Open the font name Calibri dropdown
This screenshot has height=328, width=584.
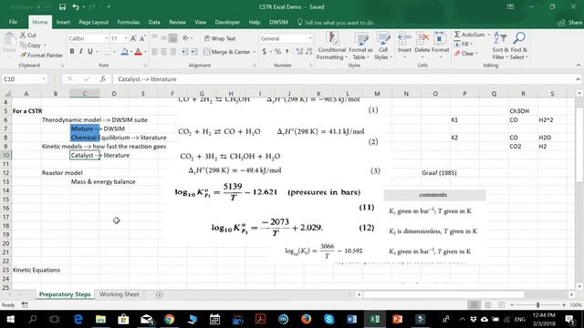click(x=107, y=38)
